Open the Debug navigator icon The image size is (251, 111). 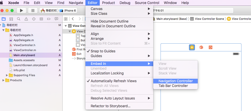41,19
